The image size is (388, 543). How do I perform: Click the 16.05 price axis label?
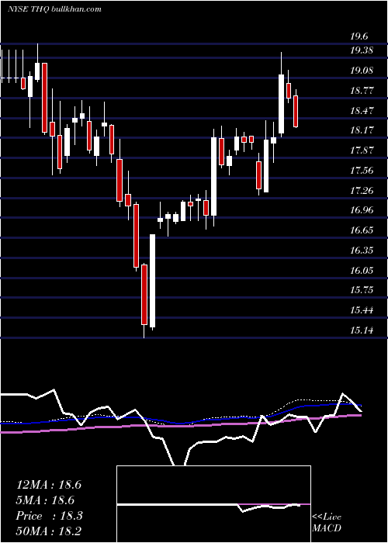point(362,270)
